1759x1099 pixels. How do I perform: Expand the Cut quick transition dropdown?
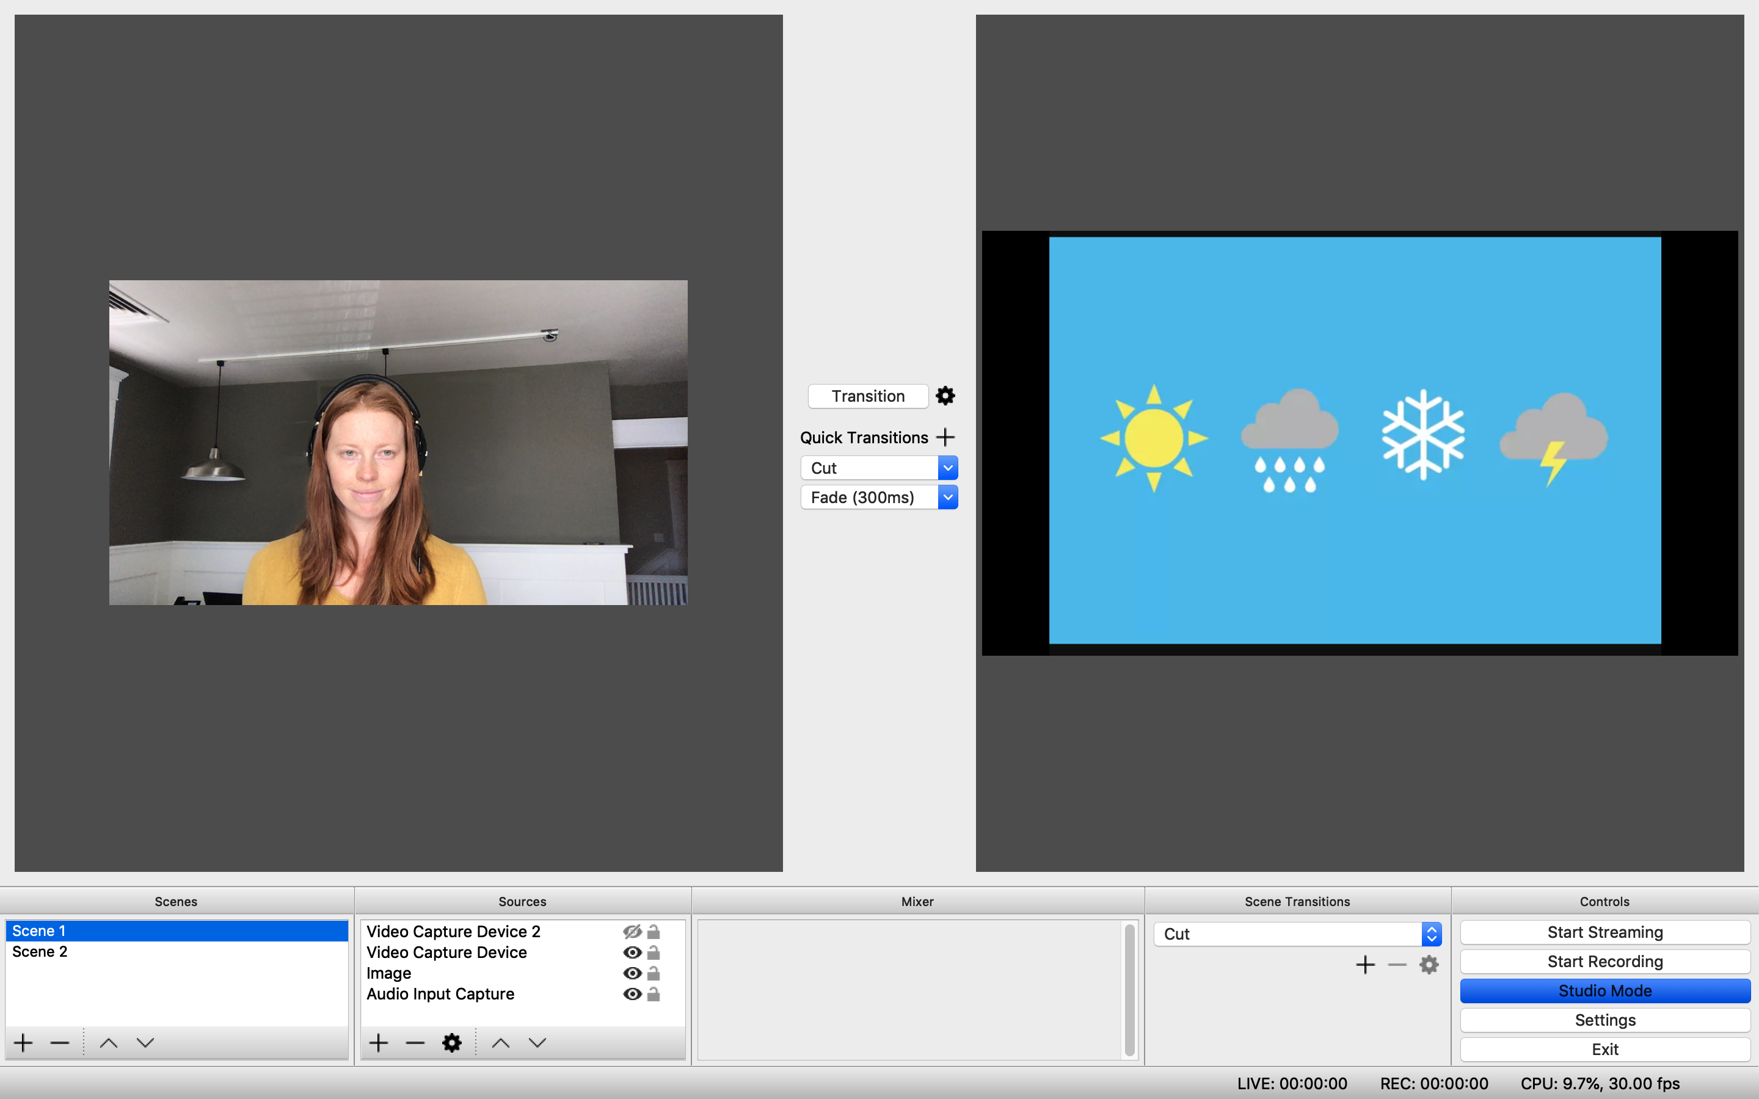[x=947, y=468]
